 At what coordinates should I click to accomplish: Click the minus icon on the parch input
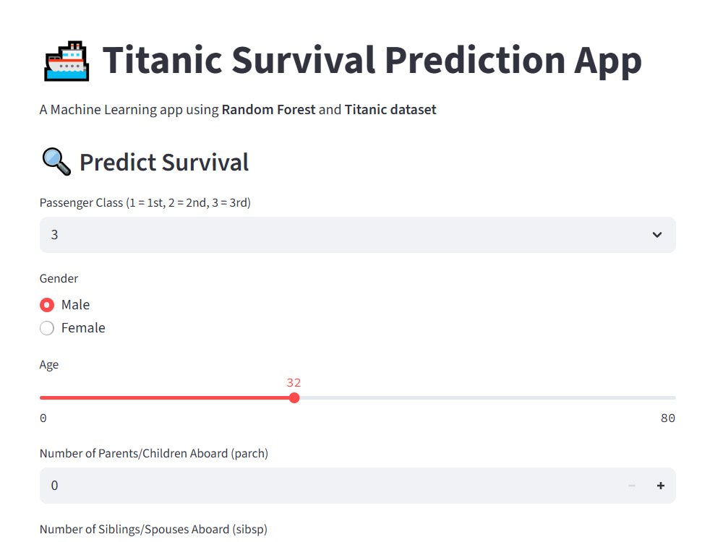(x=631, y=485)
